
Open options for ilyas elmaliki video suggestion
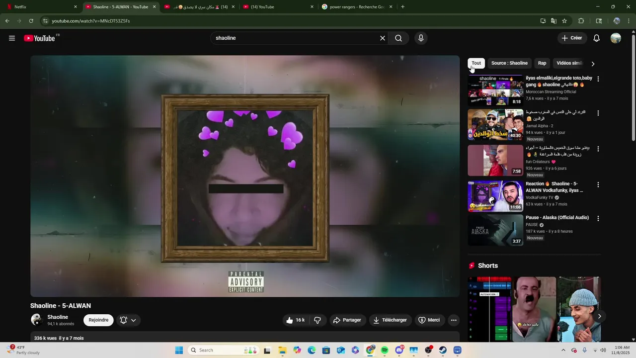598,79
